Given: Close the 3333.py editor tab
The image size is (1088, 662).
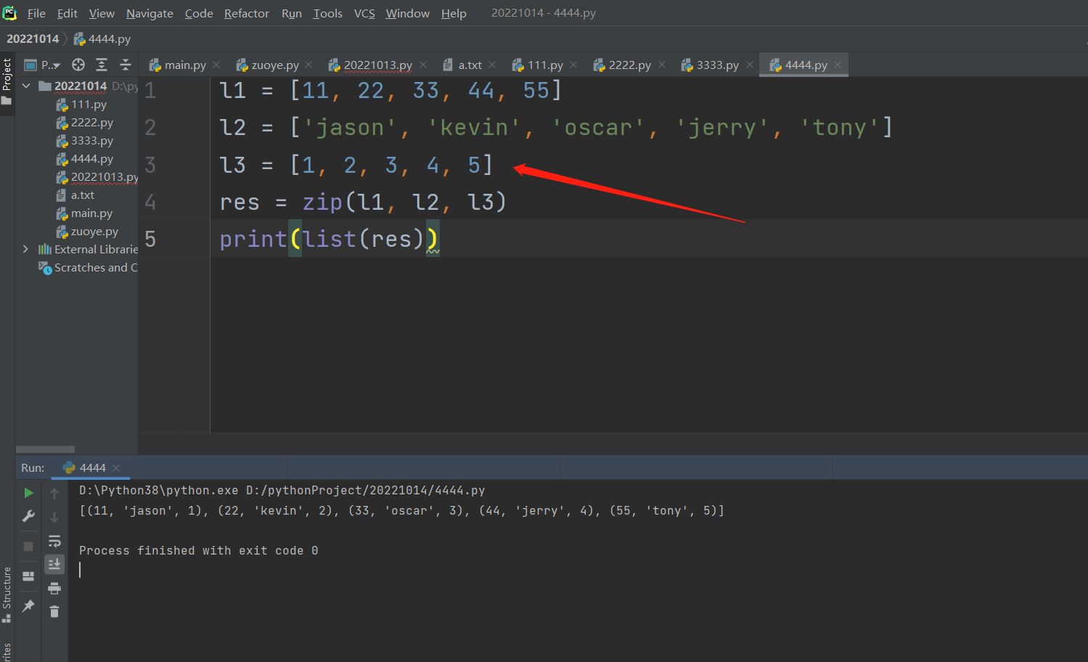Looking at the screenshot, I should 750,65.
